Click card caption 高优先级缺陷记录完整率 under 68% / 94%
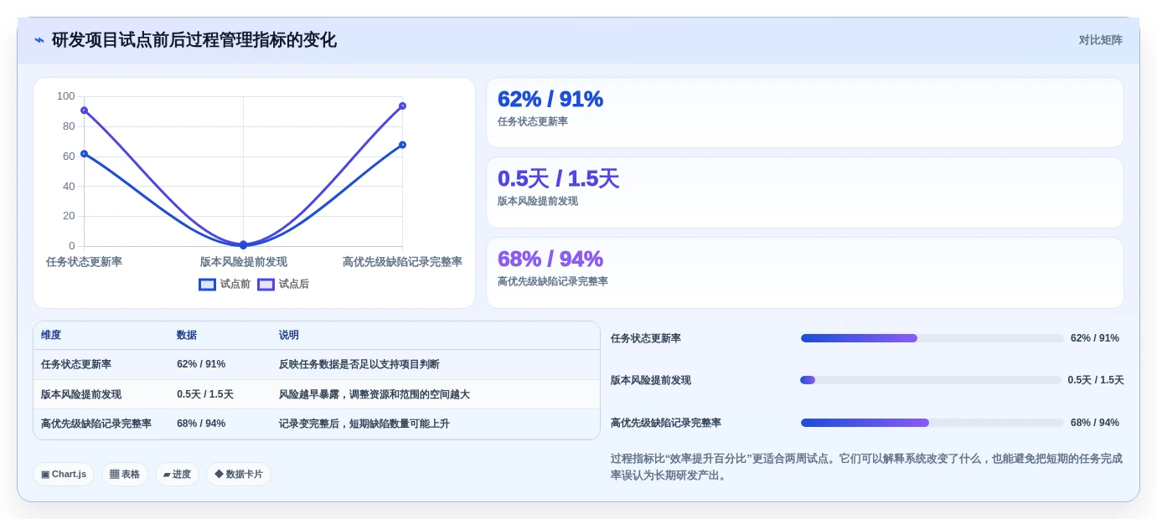The width and height of the screenshot is (1157, 519). tap(553, 281)
